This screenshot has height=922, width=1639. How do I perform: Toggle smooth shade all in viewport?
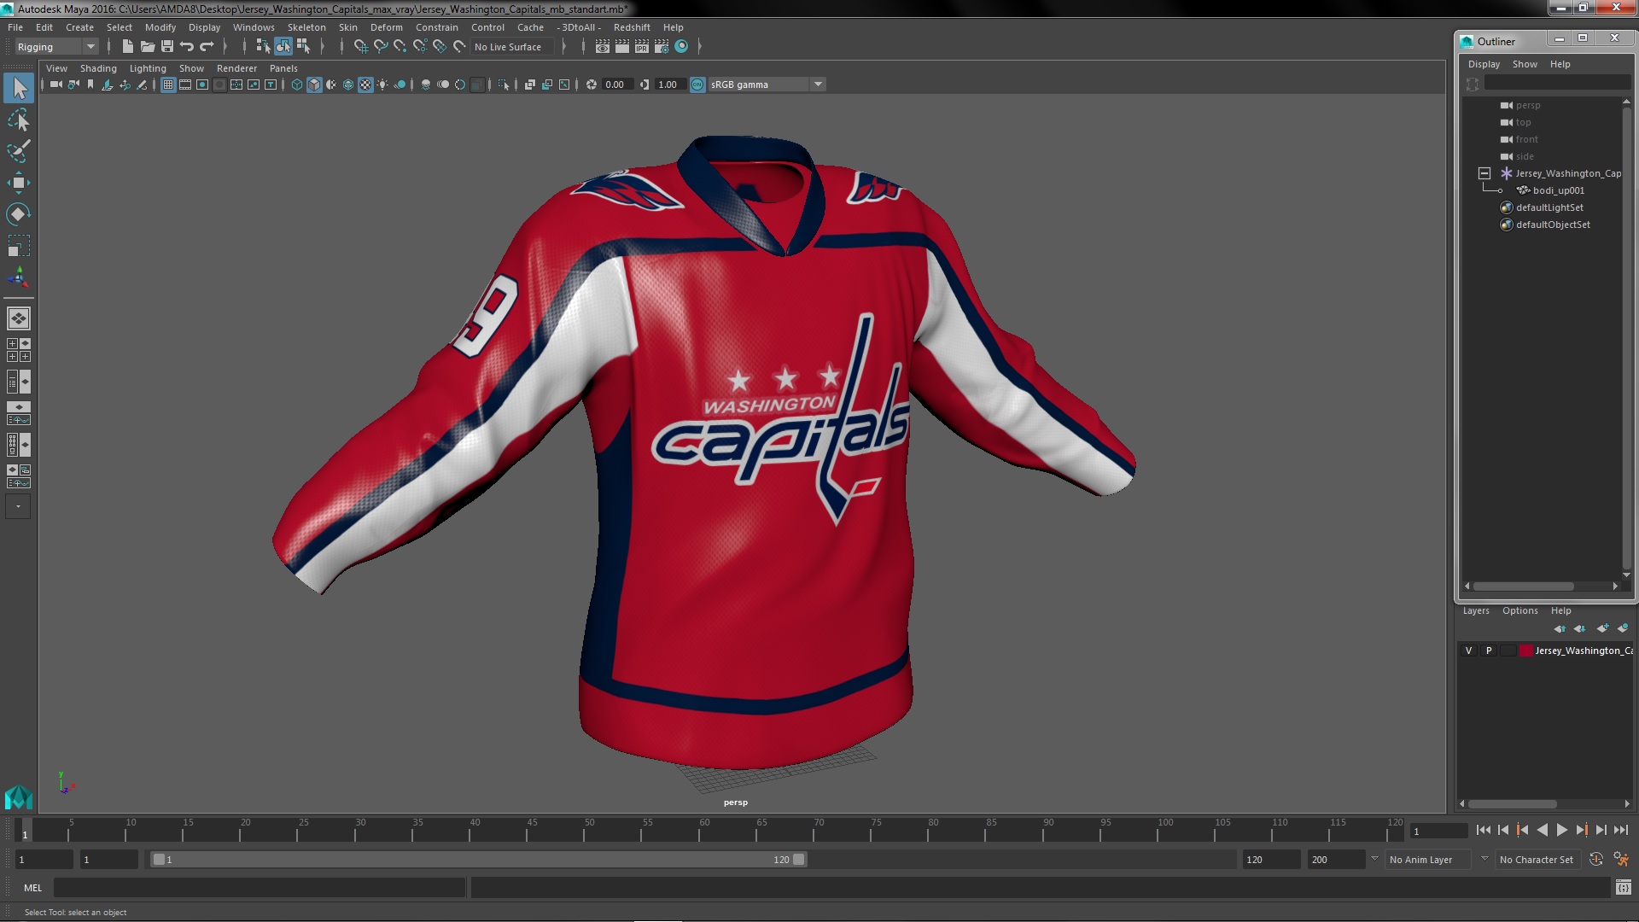click(314, 85)
